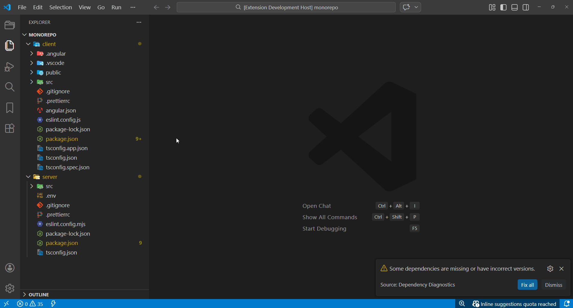
Task: Open the Edit menu
Action: click(x=38, y=7)
